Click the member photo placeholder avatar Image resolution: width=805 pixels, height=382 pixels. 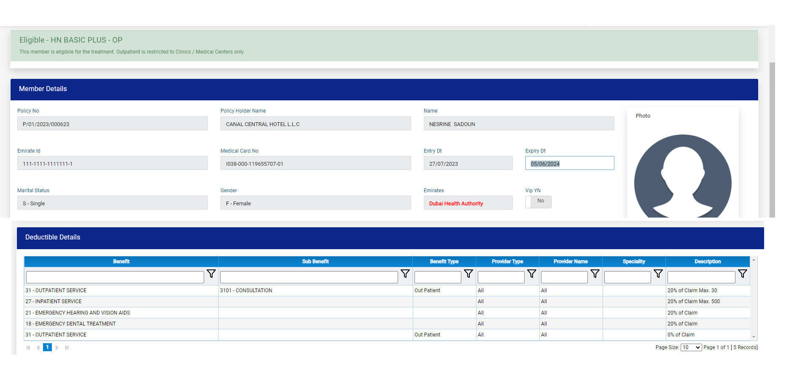point(682,177)
